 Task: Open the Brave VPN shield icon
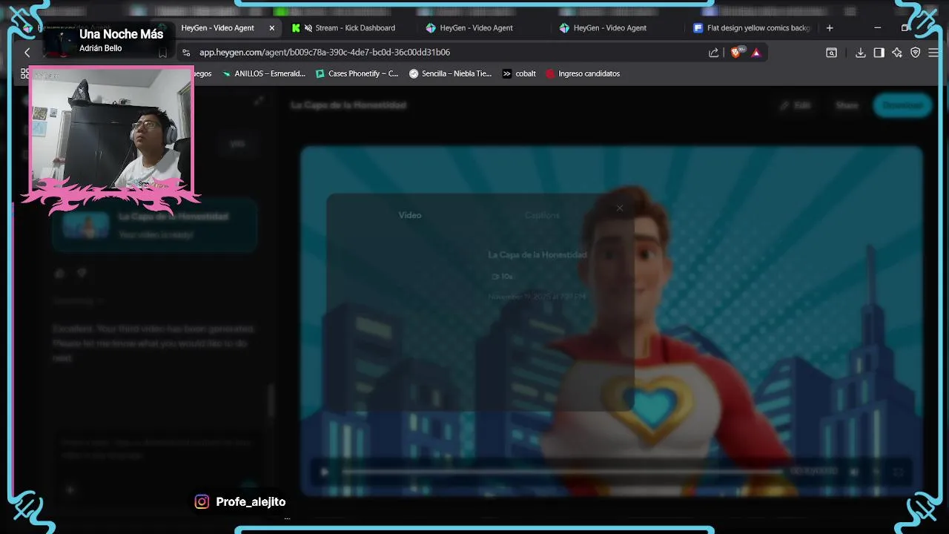click(916, 53)
